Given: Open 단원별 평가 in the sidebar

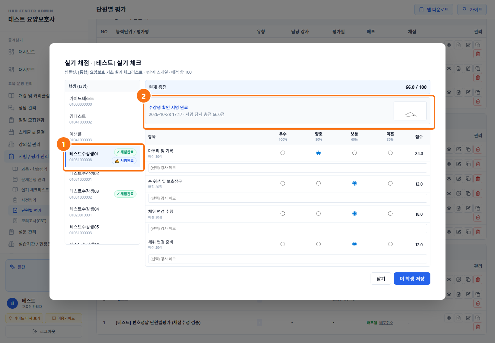Looking at the screenshot, I should pyautogui.click(x=31, y=210).
